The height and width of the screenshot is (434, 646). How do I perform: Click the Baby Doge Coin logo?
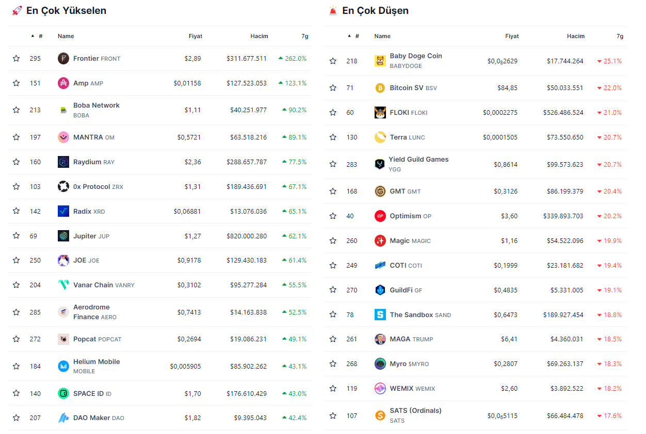380,61
